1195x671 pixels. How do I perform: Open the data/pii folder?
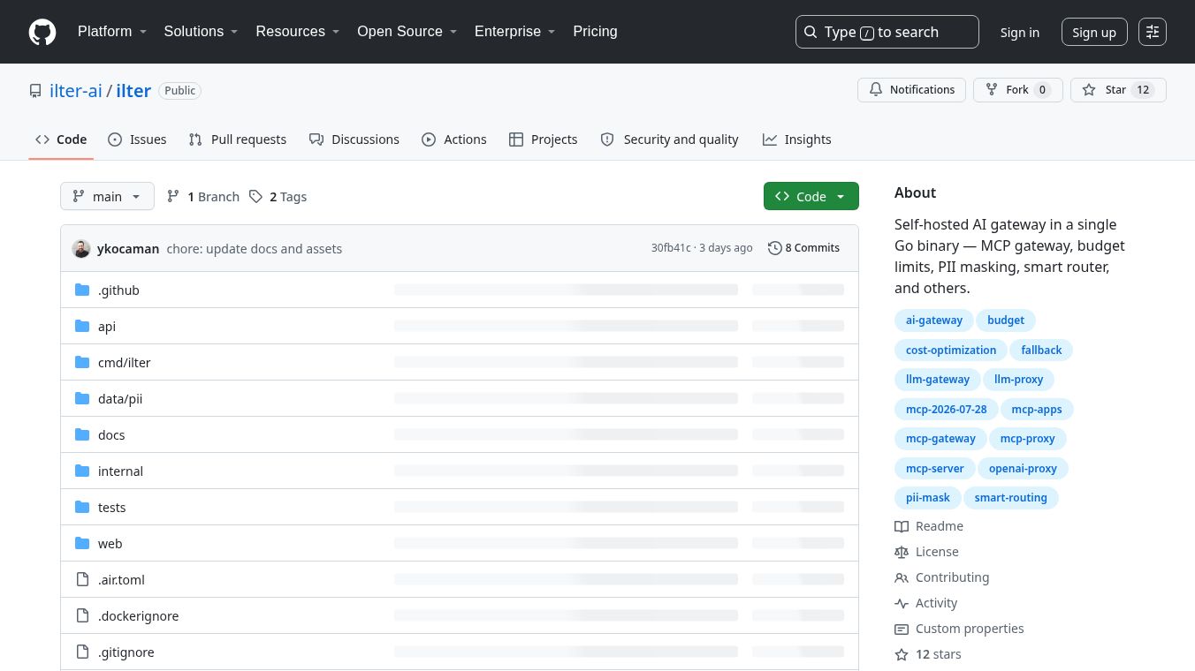click(x=120, y=398)
